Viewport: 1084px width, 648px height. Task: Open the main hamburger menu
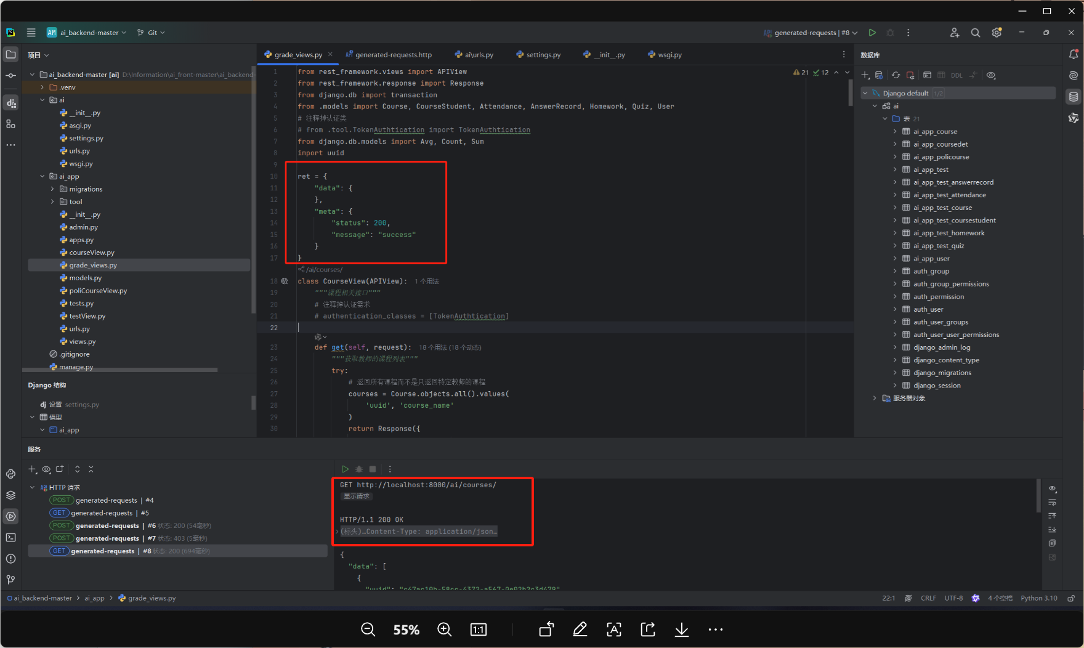[31, 33]
